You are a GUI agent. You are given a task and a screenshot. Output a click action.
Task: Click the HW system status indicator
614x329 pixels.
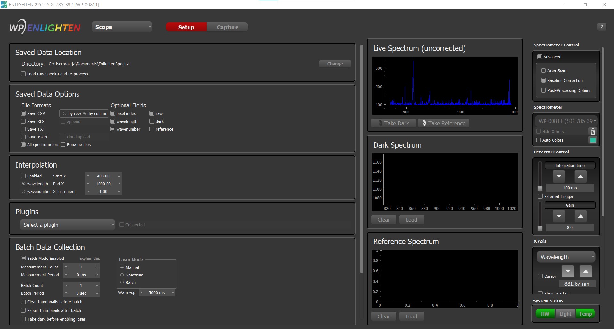545,314
